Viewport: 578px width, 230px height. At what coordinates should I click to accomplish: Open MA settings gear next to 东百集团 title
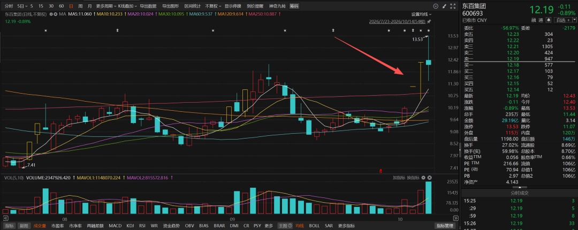[x=51, y=14]
